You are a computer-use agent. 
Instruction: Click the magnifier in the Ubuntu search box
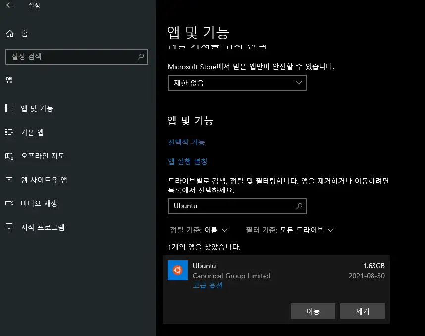pyautogui.click(x=299, y=206)
